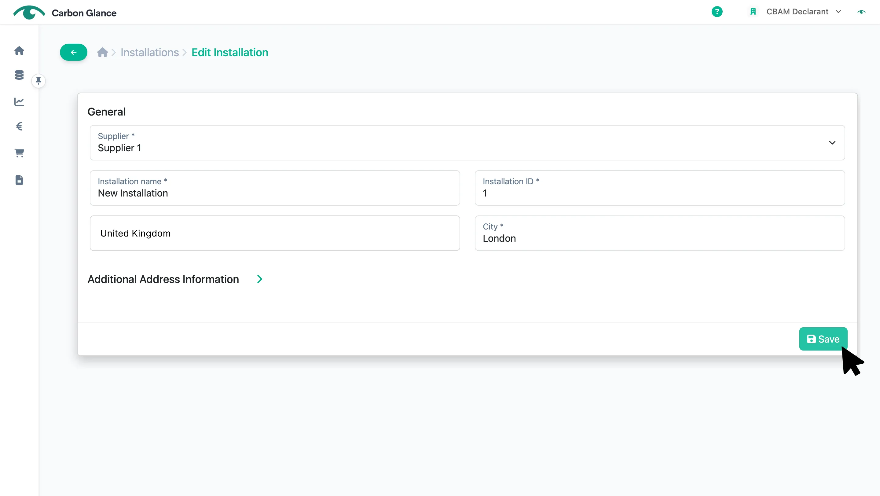The width and height of the screenshot is (880, 496).
Task: Go to the home breadcrumb icon
Action: tap(102, 52)
